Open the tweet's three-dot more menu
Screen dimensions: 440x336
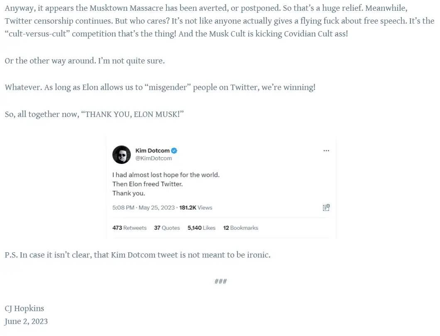326,151
